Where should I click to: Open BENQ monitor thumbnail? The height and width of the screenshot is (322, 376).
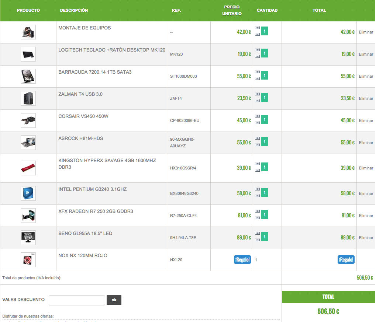tap(28, 238)
